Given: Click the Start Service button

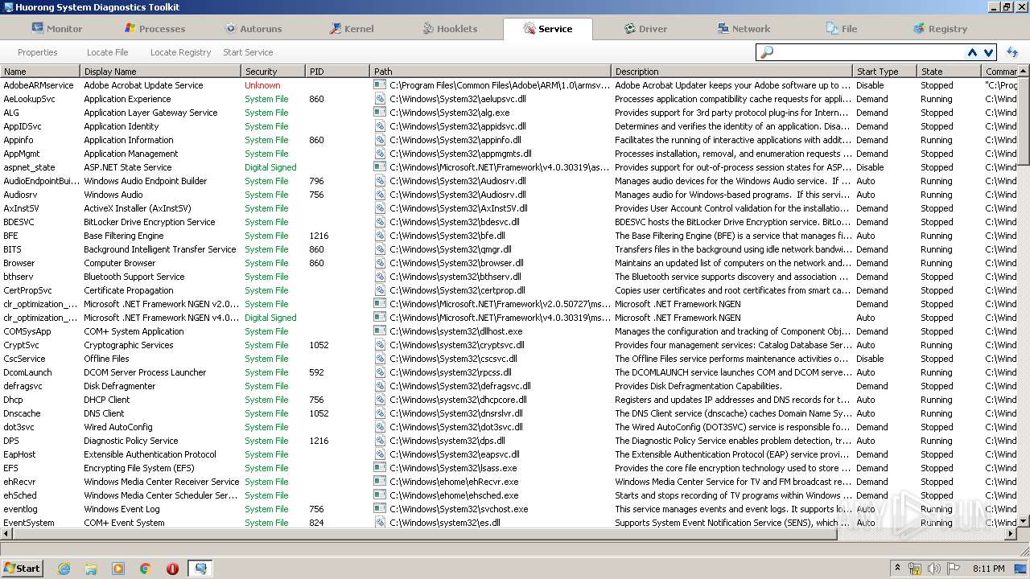Looking at the screenshot, I should (x=248, y=52).
